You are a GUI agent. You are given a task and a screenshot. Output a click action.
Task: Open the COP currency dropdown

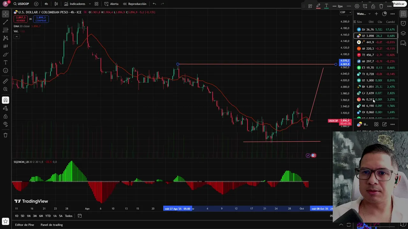(x=345, y=12)
